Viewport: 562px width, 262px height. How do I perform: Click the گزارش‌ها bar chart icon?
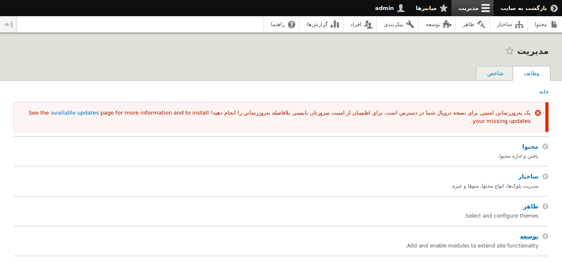click(x=335, y=24)
